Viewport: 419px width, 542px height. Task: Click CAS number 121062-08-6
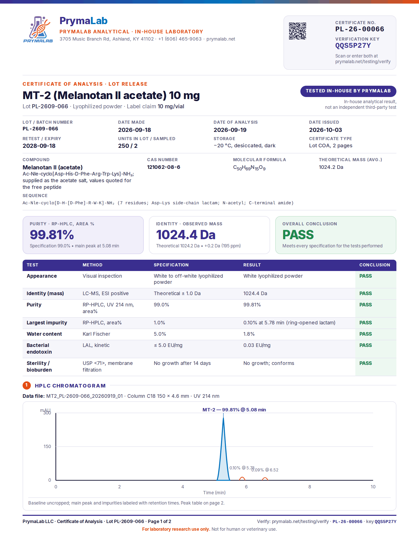tap(164, 167)
